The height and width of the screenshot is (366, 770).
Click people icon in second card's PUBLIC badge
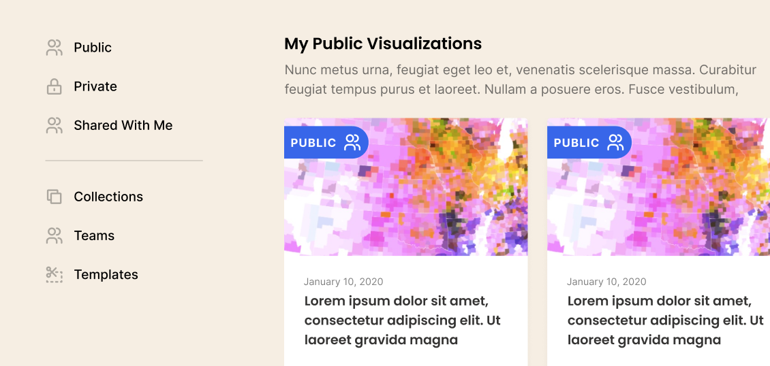616,143
